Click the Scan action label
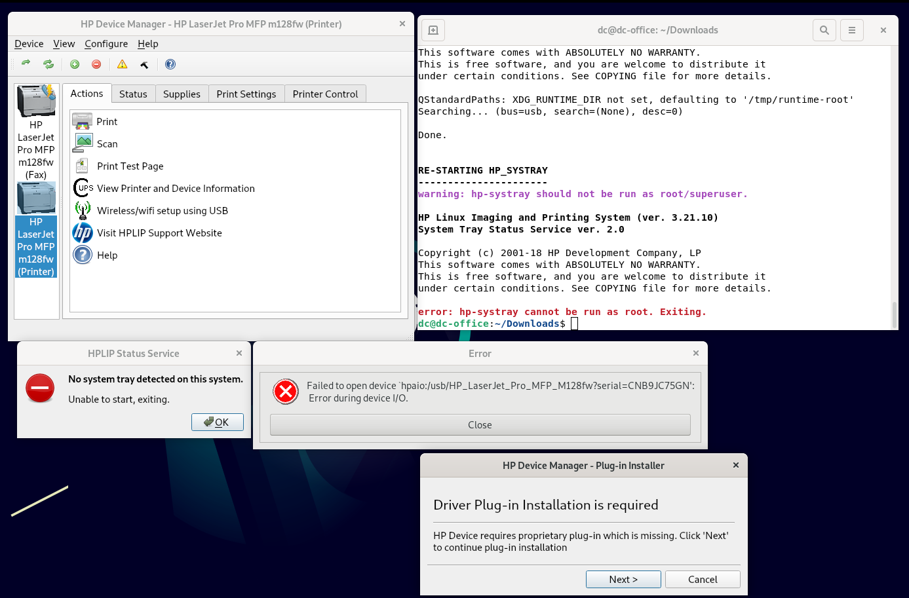This screenshot has height=598, width=909. pyautogui.click(x=107, y=144)
